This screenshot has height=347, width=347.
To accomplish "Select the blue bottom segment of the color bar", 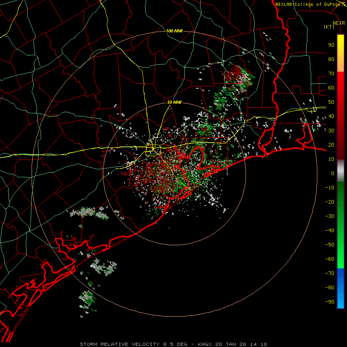I will [340, 288].
